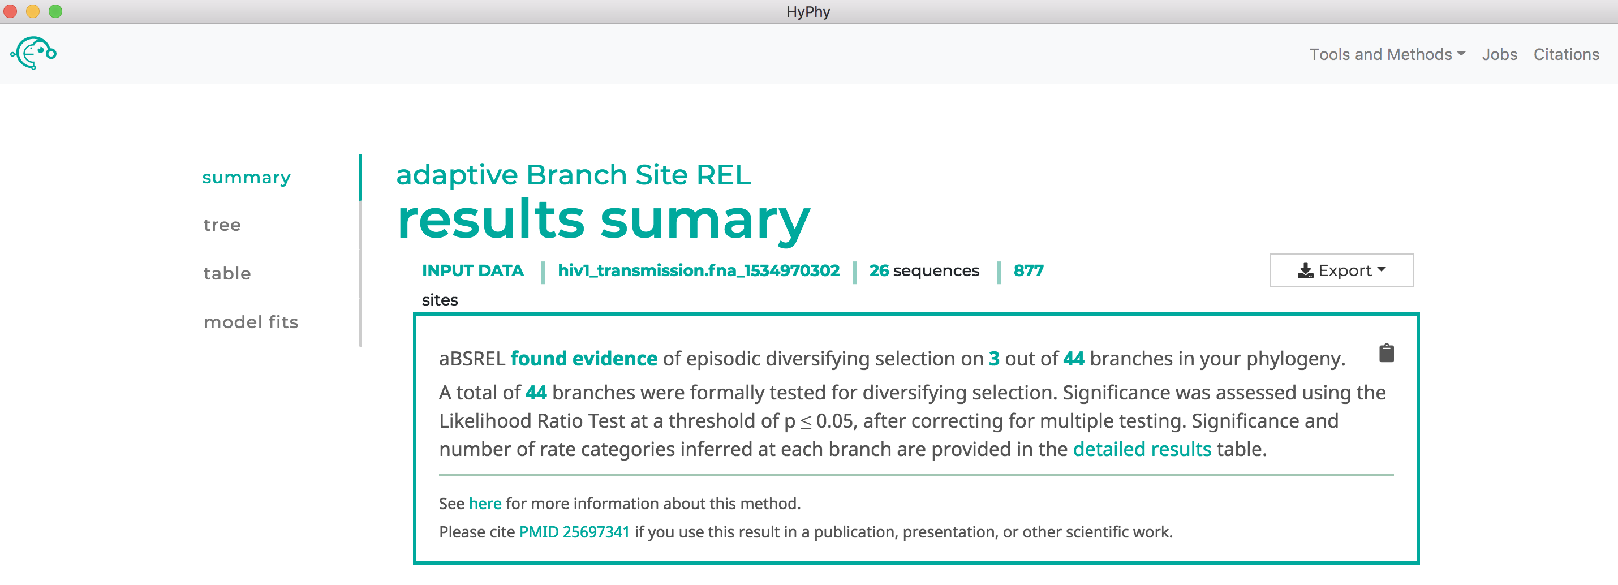Image resolution: width=1618 pixels, height=585 pixels.
Task: Select the summary sidebar section
Action: pyautogui.click(x=246, y=178)
